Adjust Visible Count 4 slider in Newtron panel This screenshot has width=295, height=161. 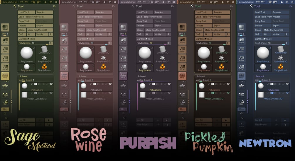point(272,80)
